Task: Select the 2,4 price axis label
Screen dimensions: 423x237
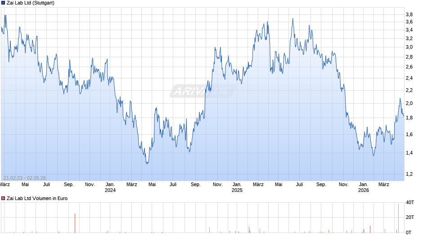Action: [x=409, y=78]
